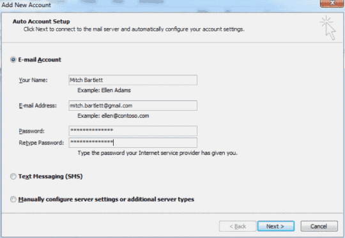This screenshot has height=238, width=345.
Task: Focus the Retype Password field
Action: [x=133, y=143]
